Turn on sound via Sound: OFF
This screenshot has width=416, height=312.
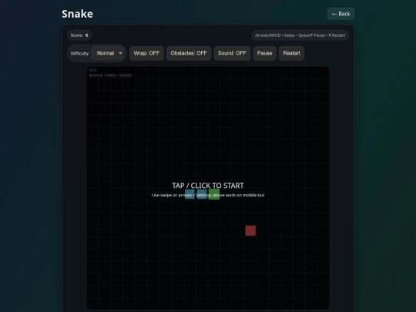point(232,53)
